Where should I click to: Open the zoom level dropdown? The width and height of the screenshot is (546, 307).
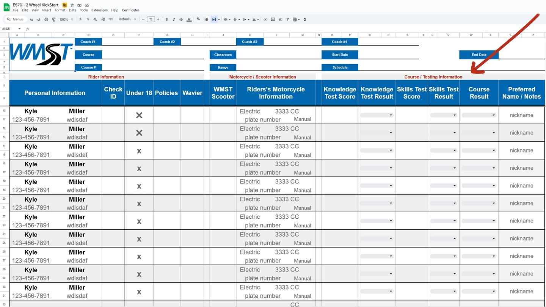click(x=66, y=19)
